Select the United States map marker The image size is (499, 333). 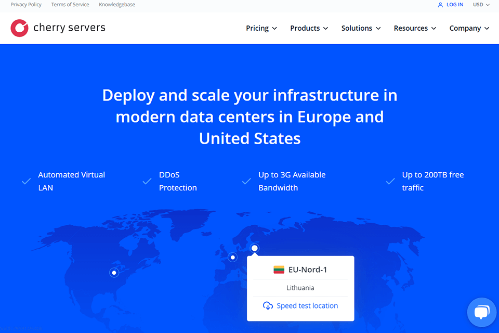(114, 273)
